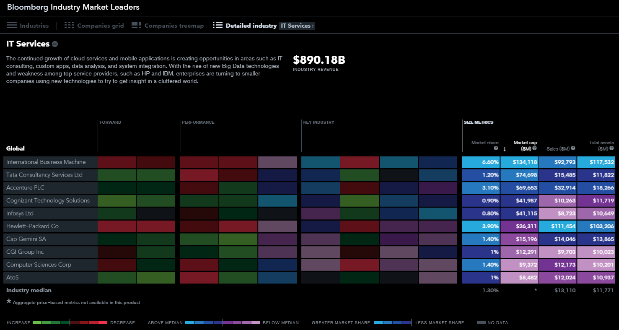
Task: Click Accenture's $32,914 sales cell
Action: click(x=558, y=188)
